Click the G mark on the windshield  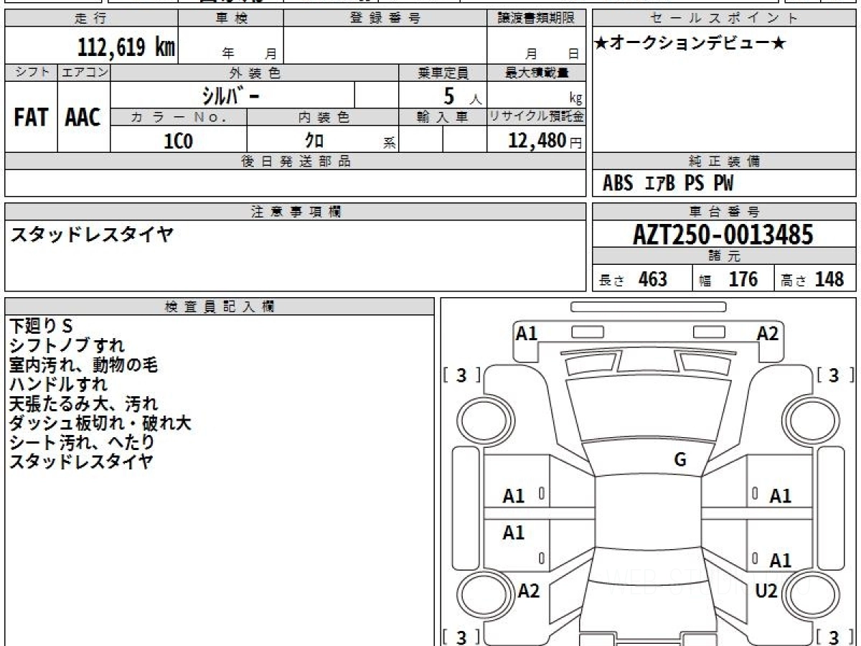(x=680, y=460)
